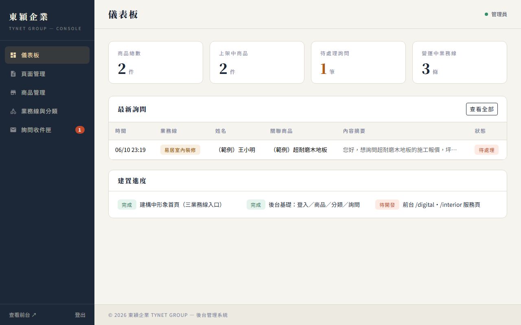Go to 商品管理 in the sidebar

(x=47, y=93)
